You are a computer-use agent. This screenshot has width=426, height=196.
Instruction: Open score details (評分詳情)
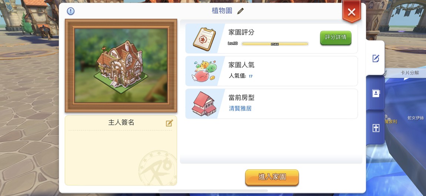pos(336,38)
